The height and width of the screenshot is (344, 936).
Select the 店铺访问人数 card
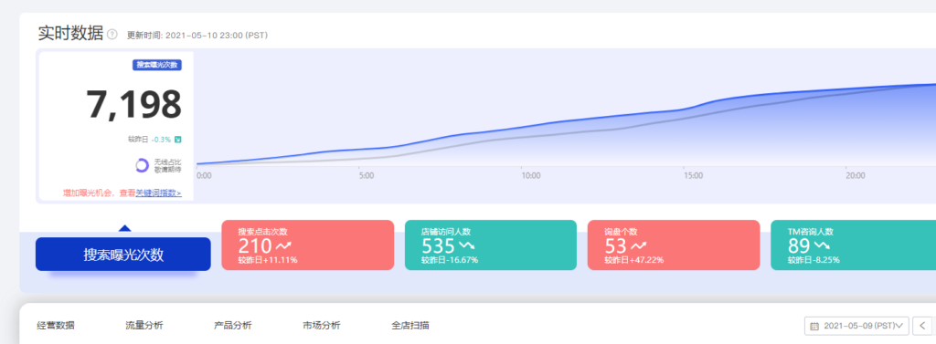tap(491, 245)
